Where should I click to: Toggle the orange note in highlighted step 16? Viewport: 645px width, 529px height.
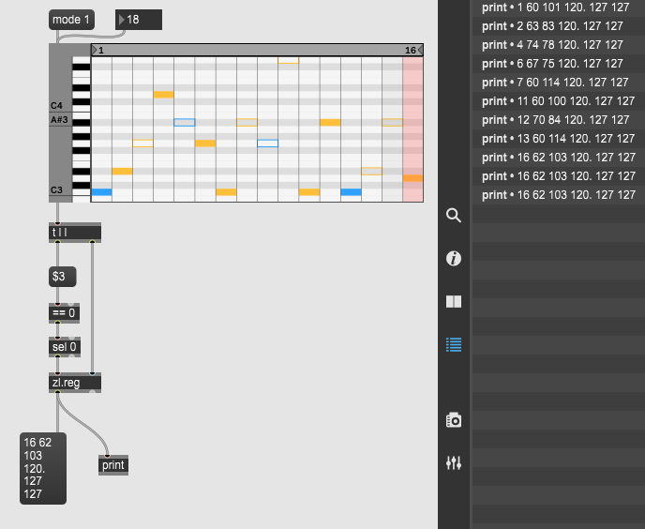(412, 177)
